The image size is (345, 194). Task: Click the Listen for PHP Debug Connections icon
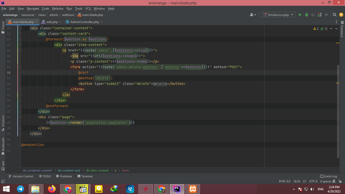pyautogui.click(x=319, y=15)
